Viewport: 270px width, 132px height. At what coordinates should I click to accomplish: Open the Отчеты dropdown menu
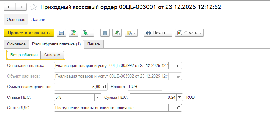(x=189, y=33)
